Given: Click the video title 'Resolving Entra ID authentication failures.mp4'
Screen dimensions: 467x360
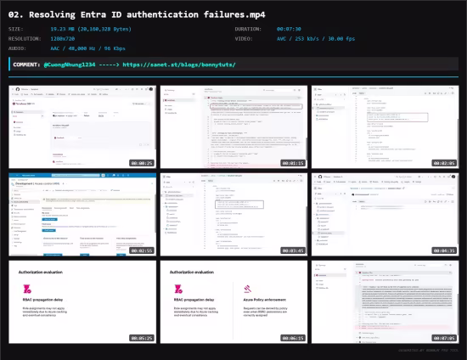Looking at the screenshot, I should [x=147, y=14].
